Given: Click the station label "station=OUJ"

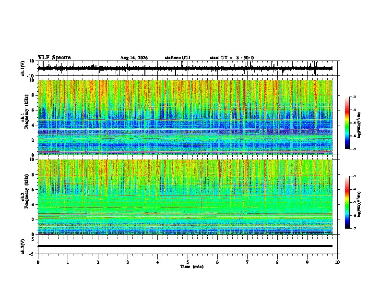Looking at the screenshot, I should (178, 58).
